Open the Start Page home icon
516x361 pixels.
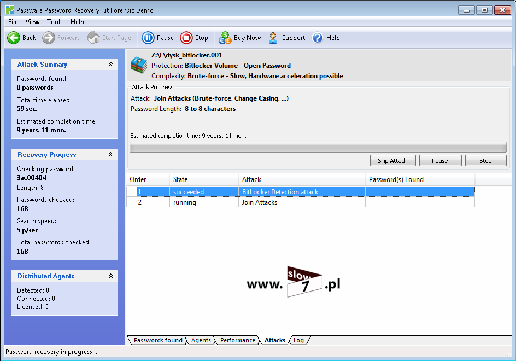[93, 38]
